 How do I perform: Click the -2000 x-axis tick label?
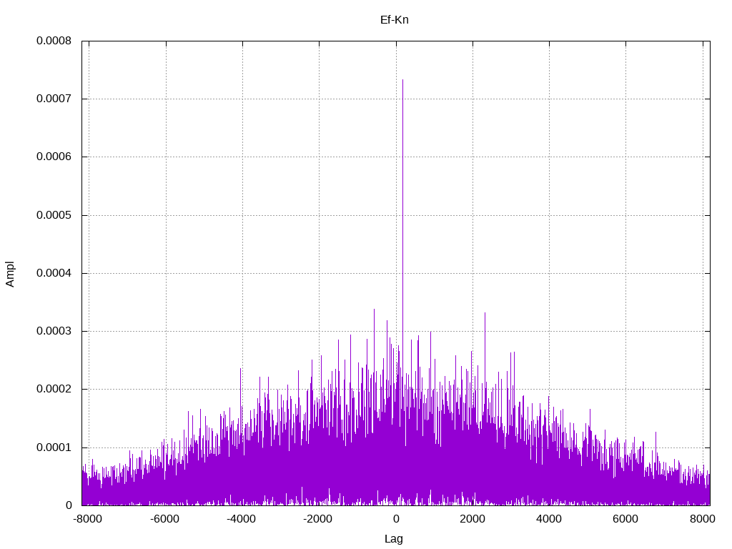317,519
